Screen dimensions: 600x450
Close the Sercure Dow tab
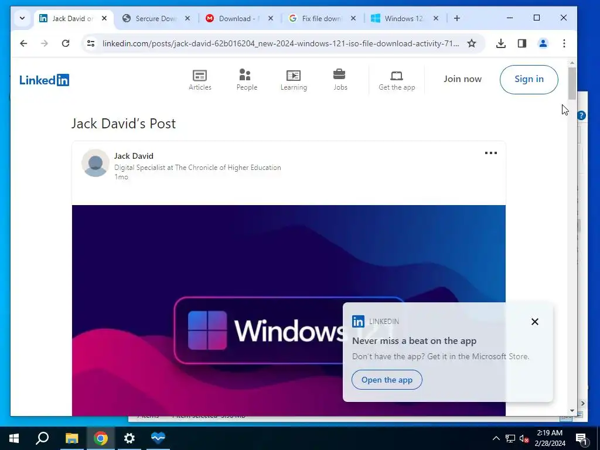187,18
